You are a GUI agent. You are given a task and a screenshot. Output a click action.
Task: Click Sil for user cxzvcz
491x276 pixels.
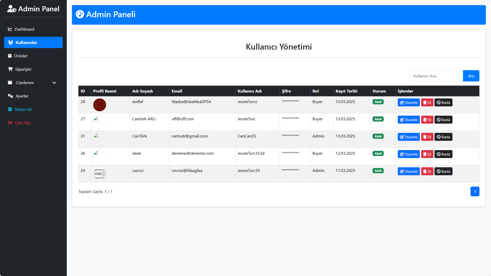(427, 171)
